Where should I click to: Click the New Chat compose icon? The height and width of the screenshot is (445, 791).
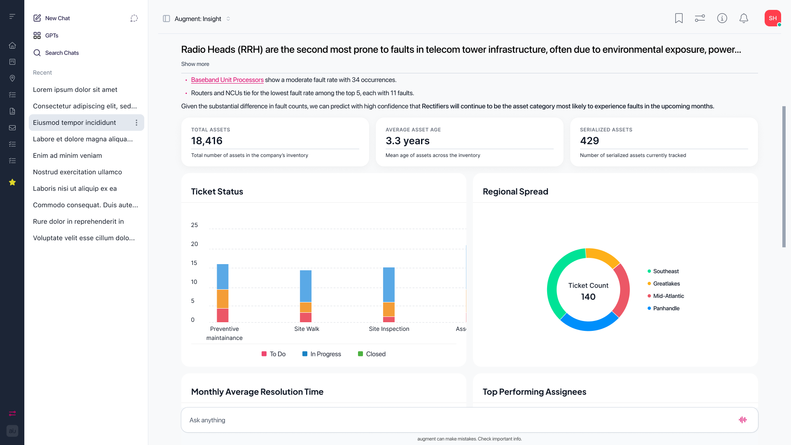37,18
